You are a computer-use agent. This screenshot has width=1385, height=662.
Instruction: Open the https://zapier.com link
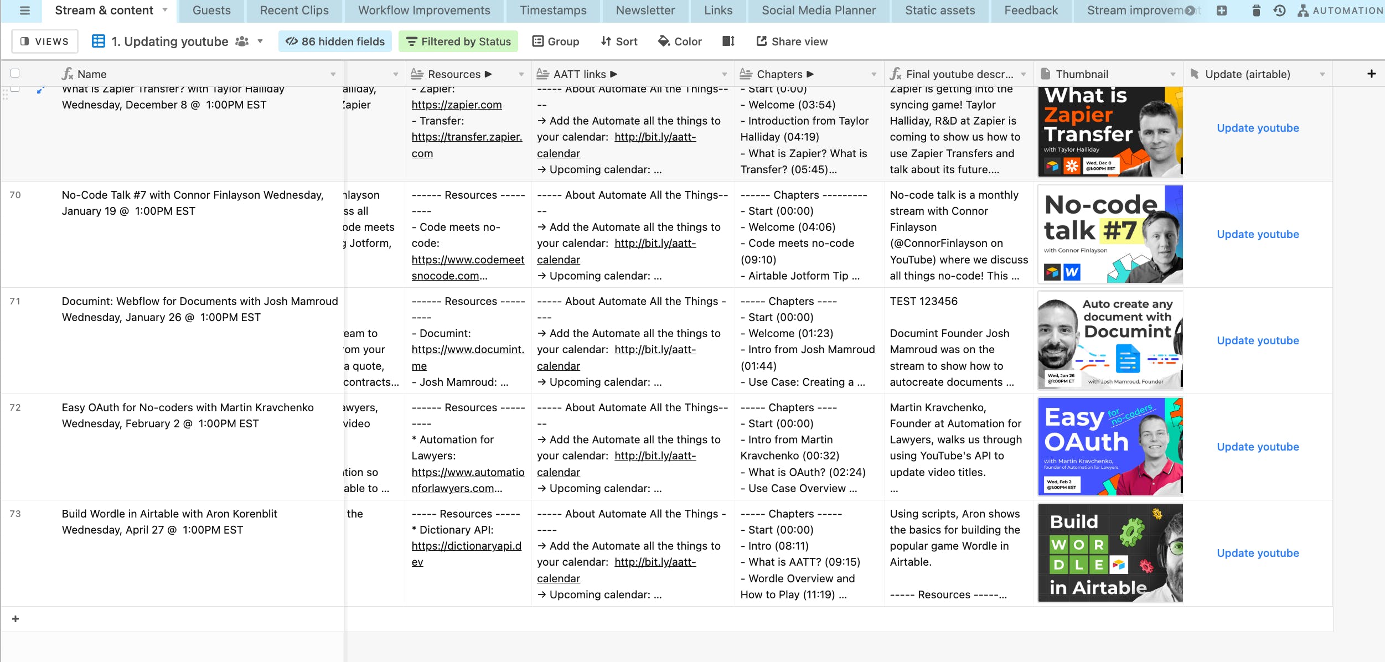click(x=457, y=105)
